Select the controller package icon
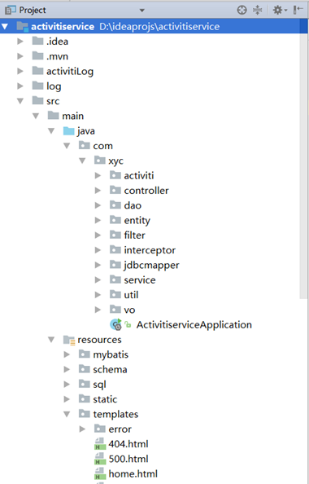This screenshot has width=309, height=484. (x=115, y=190)
